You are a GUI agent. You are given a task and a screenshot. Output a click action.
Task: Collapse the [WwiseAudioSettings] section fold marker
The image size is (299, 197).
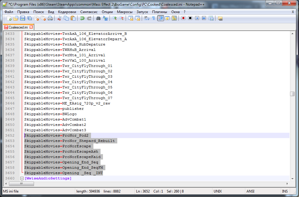[x=22, y=178]
